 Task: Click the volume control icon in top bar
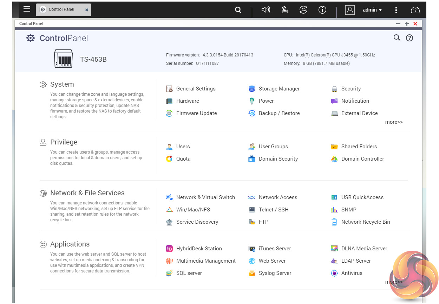click(x=266, y=10)
